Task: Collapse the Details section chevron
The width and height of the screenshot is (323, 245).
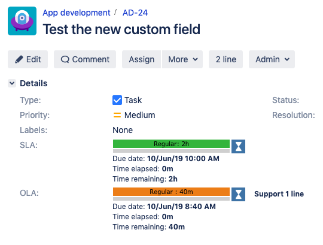Action: pyautogui.click(x=12, y=83)
